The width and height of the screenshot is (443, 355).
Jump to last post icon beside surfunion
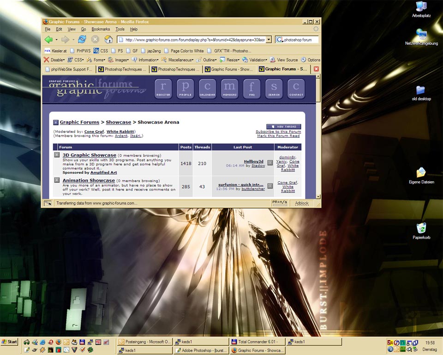tap(270, 186)
